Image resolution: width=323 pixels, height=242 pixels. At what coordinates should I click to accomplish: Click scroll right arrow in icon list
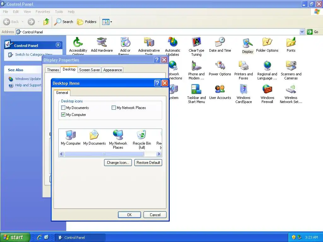click(x=159, y=154)
